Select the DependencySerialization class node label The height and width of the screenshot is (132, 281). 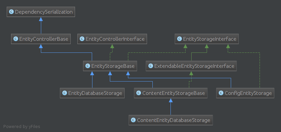coord(44,12)
